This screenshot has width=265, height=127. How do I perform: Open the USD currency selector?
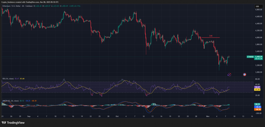tap(257, 6)
